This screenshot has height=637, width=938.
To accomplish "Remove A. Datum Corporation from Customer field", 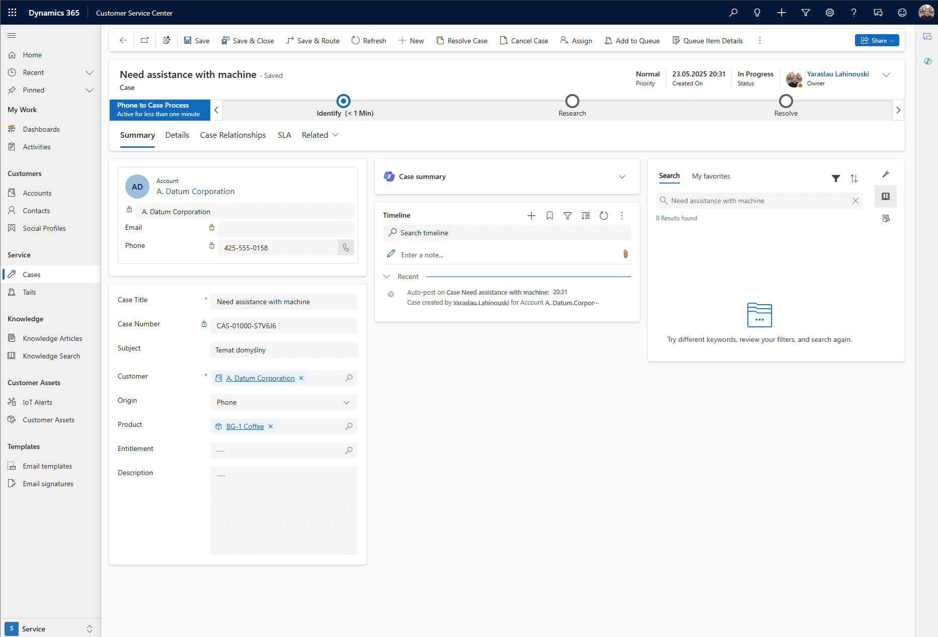I will click(301, 378).
